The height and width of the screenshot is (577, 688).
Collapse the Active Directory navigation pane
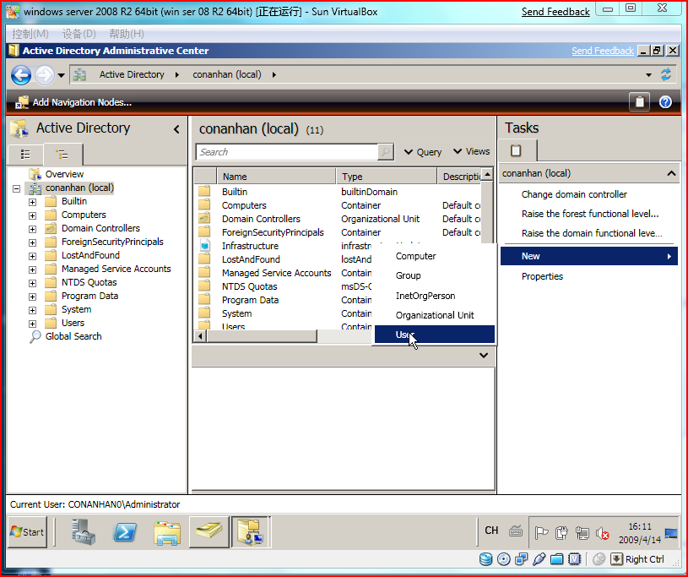[x=176, y=129]
